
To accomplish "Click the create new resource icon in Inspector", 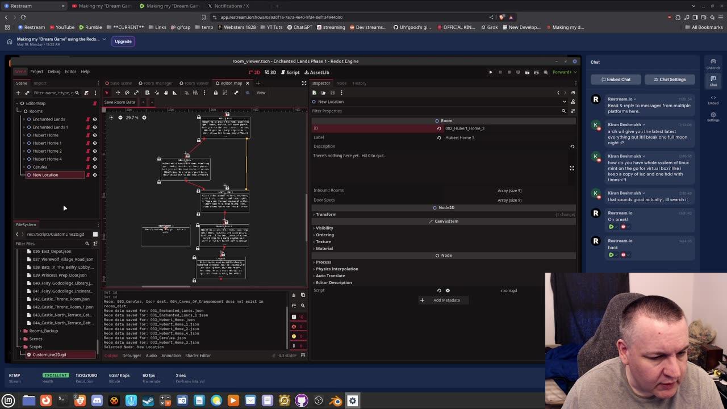I will [314, 93].
